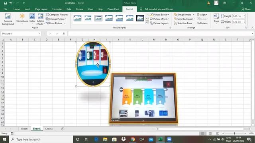The image size is (255, 143).
Task: Open the Picture Styles dialog launcher
Action: 170,28
